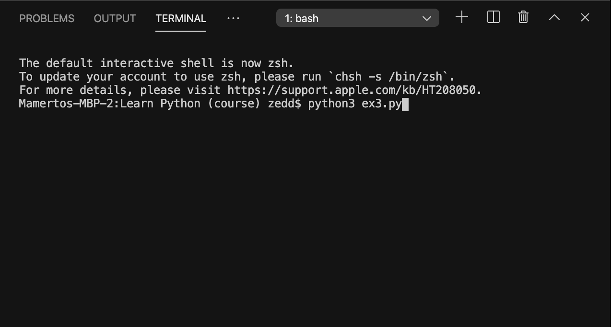Focus the empty terminal area below prompt
The height and width of the screenshot is (327, 611).
click(305, 216)
